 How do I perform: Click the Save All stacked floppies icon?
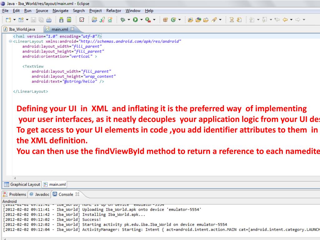click(41, 20)
